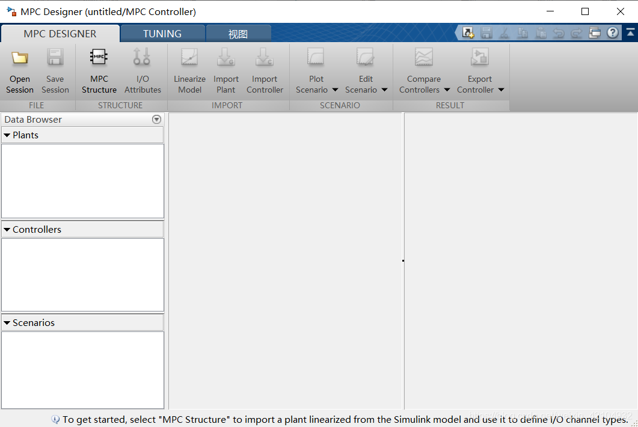Screen dimensions: 638x427
Task: Click the Edit Scenario icon
Action: pos(366,57)
